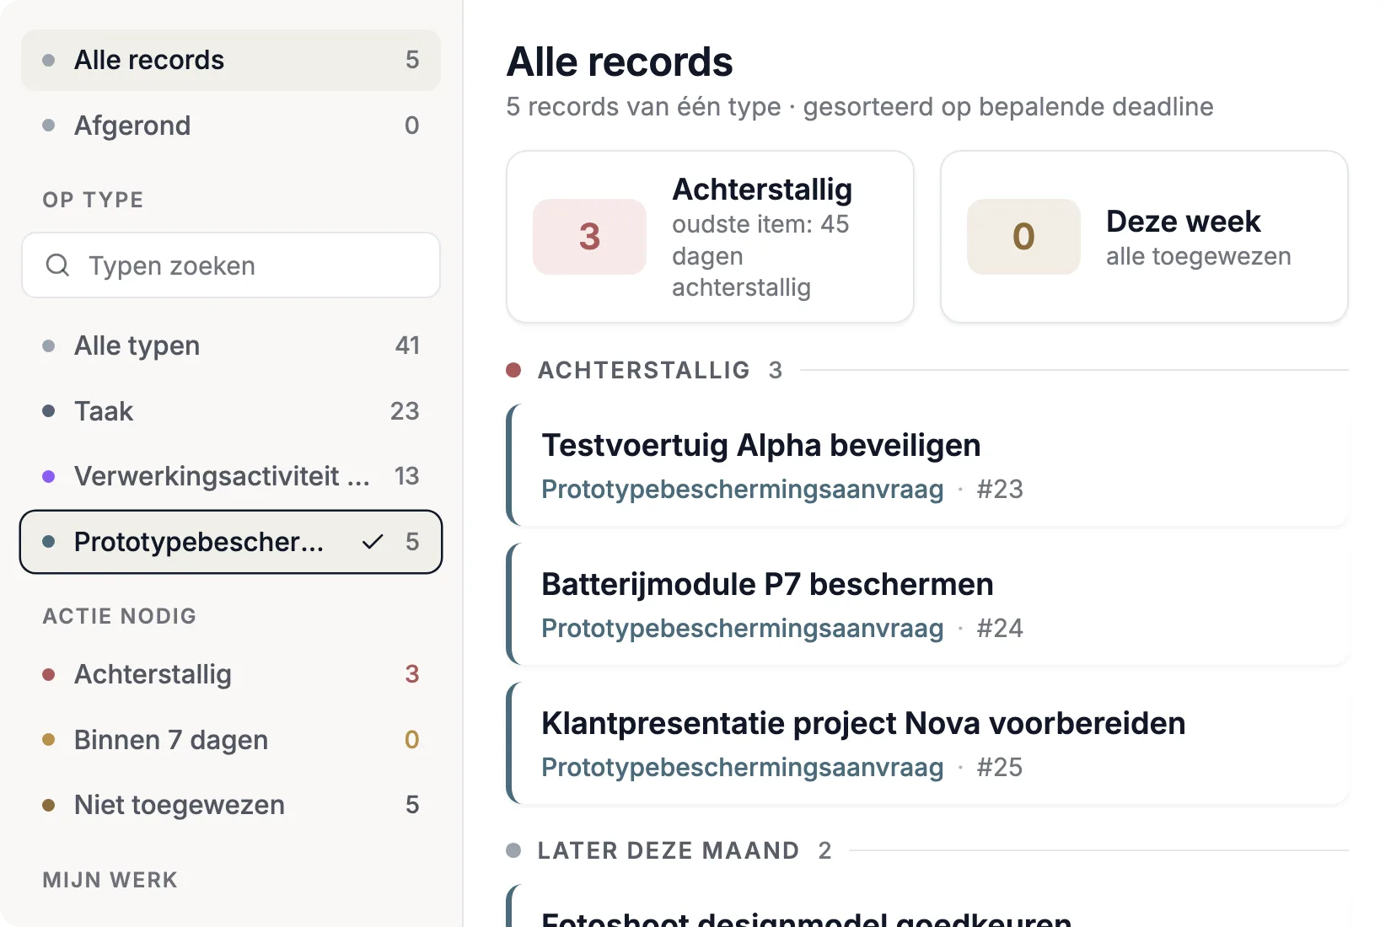The width and height of the screenshot is (1391, 927).
Task: Show Niet toegewezen records
Action: pyautogui.click(x=230, y=805)
